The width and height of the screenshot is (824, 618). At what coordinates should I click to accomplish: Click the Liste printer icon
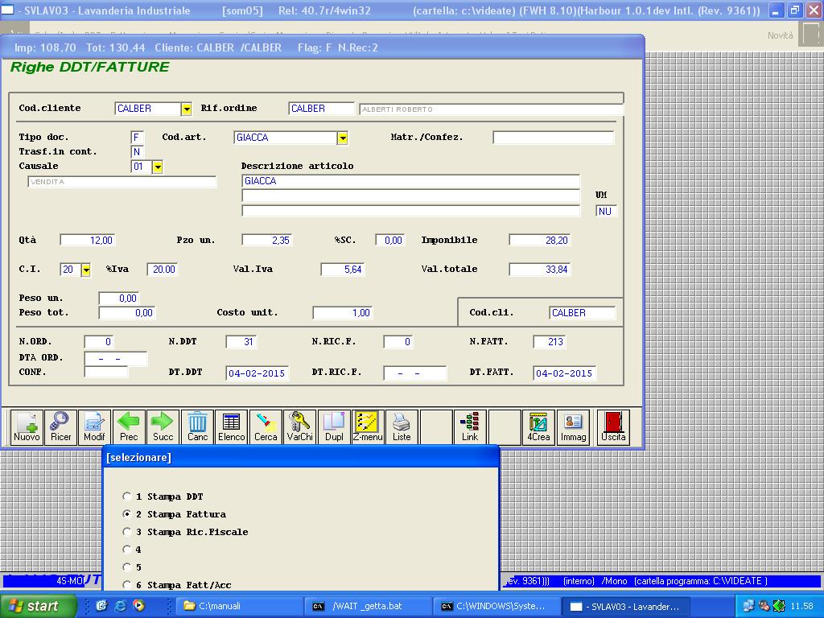pyautogui.click(x=402, y=427)
